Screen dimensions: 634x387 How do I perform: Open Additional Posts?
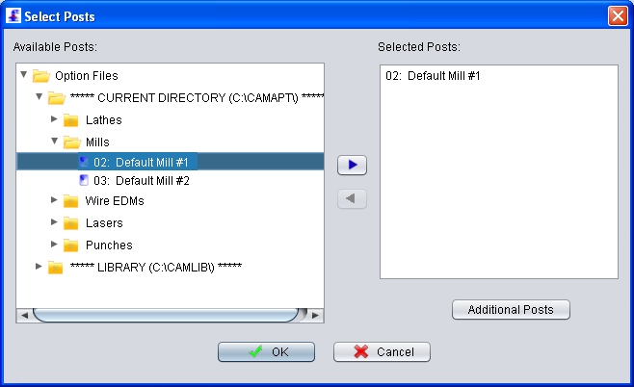(511, 309)
